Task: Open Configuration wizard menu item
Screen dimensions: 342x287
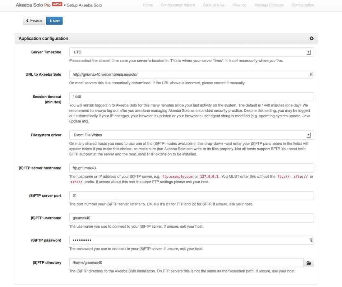Action: [x=178, y=5]
